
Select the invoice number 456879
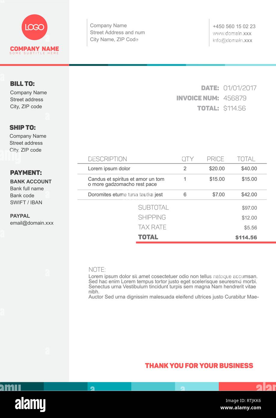(235, 98)
